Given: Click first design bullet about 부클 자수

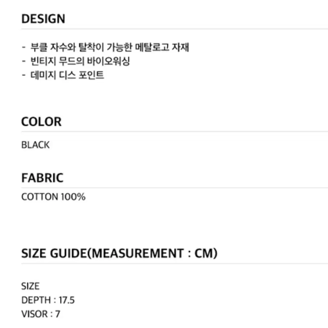Looking at the screenshot, I should (x=105, y=47).
